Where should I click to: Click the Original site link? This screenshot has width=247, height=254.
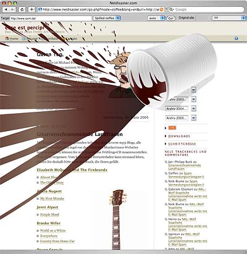(186, 18)
